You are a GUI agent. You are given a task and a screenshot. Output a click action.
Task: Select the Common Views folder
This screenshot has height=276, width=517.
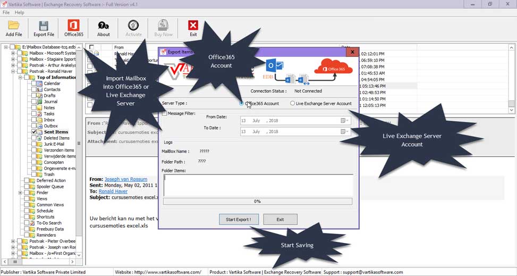coord(50,205)
